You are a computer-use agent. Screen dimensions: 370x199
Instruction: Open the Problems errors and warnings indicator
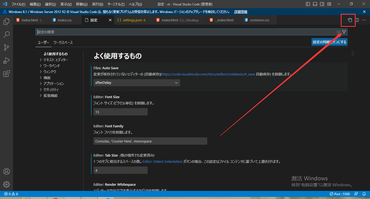[x=11, y=194]
